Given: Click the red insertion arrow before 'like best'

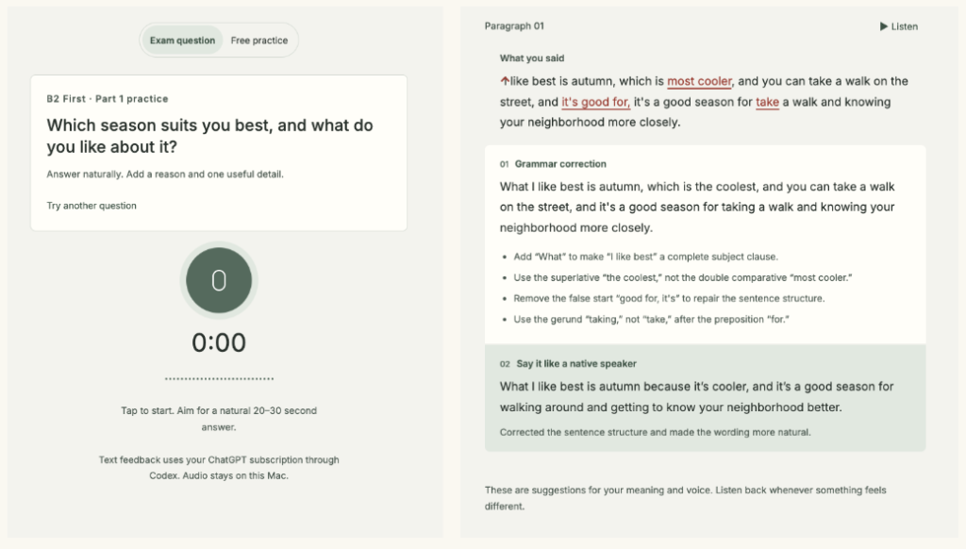Looking at the screenshot, I should 505,81.
